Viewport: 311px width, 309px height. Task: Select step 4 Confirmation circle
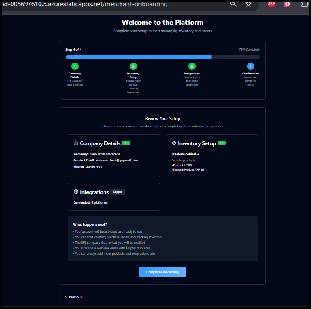[x=251, y=66]
